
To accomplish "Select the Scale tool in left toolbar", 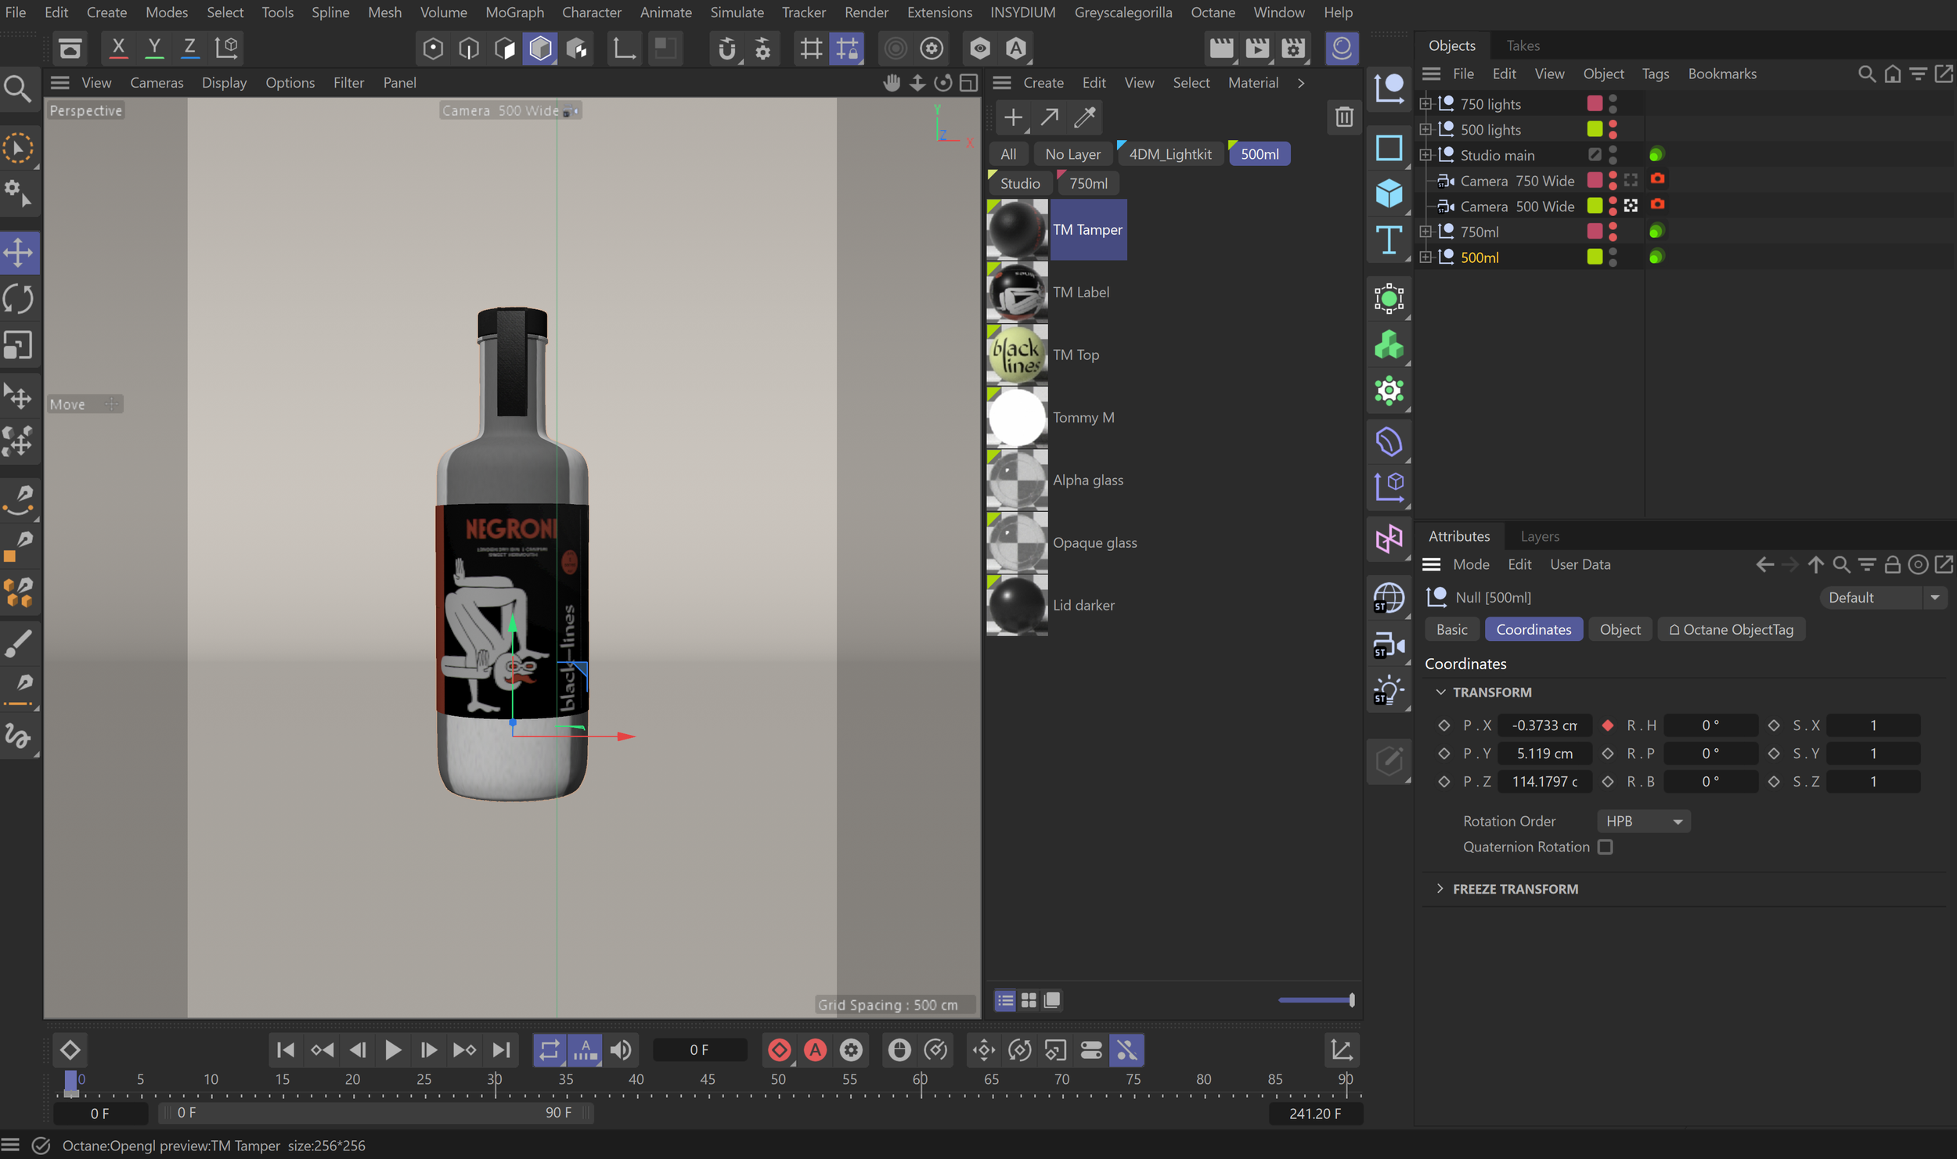I will tap(19, 346).
